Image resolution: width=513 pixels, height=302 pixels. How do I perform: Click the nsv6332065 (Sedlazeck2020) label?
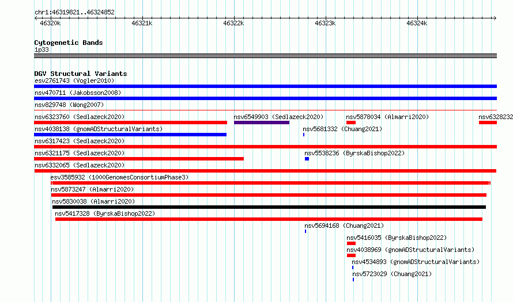[80, 165]
